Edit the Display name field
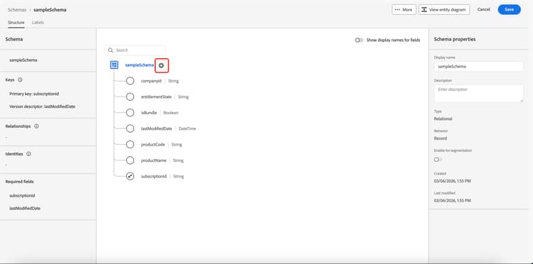Image resolution: width=533 pixels, height=264 pixels. (478, 67)
